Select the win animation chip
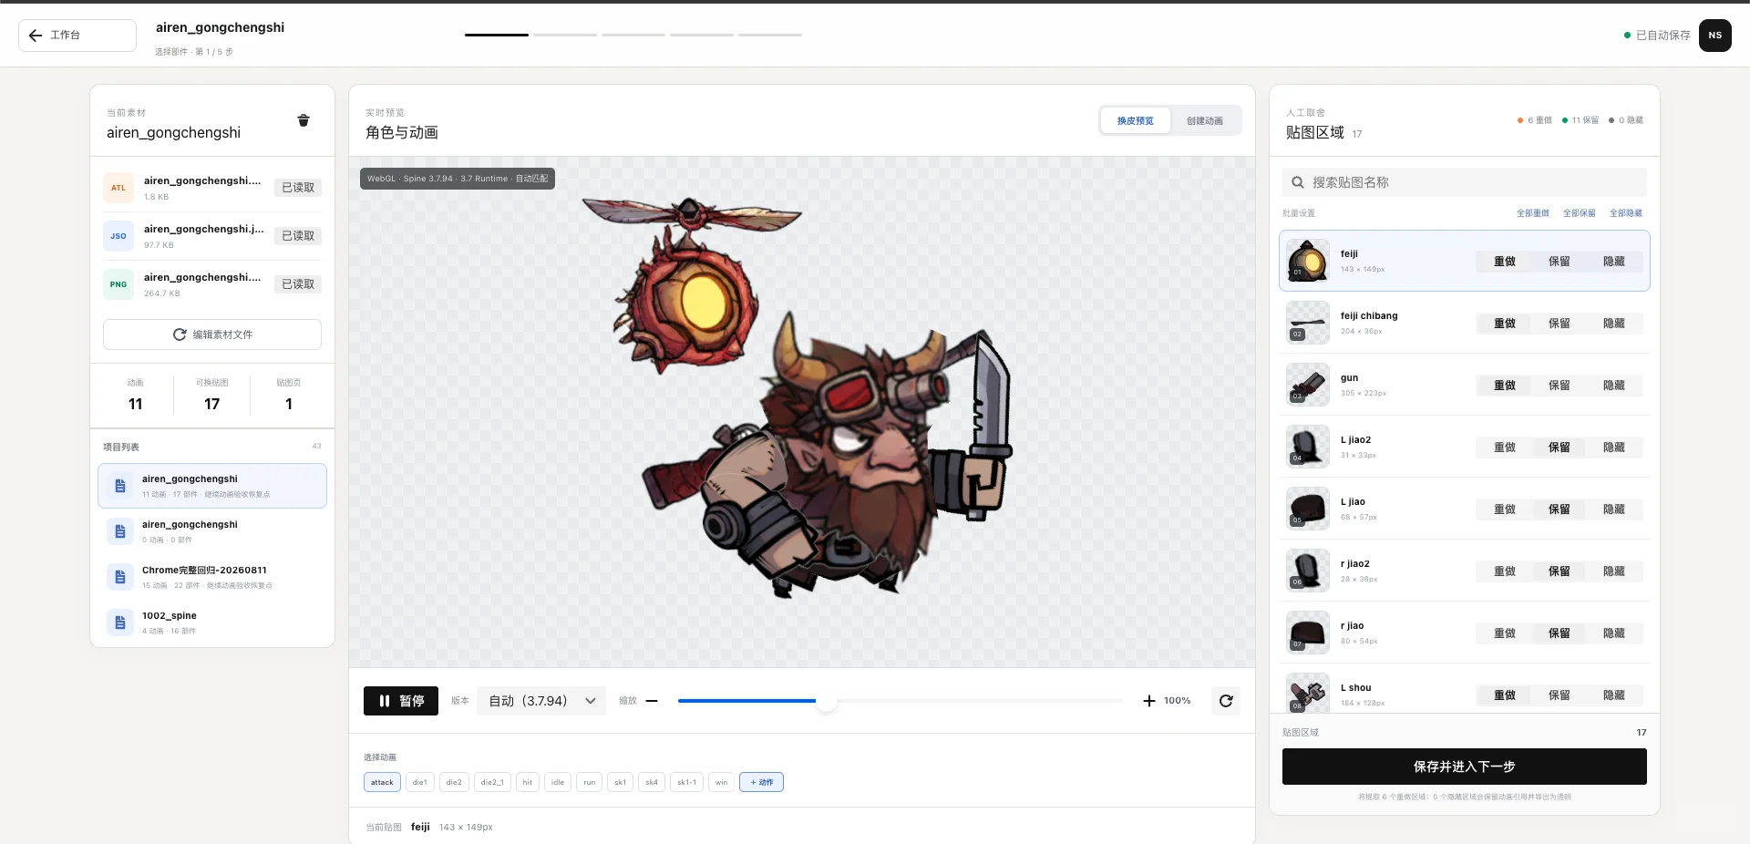Viewport: 1750px width, 844px height. click(x=722, y=782)
